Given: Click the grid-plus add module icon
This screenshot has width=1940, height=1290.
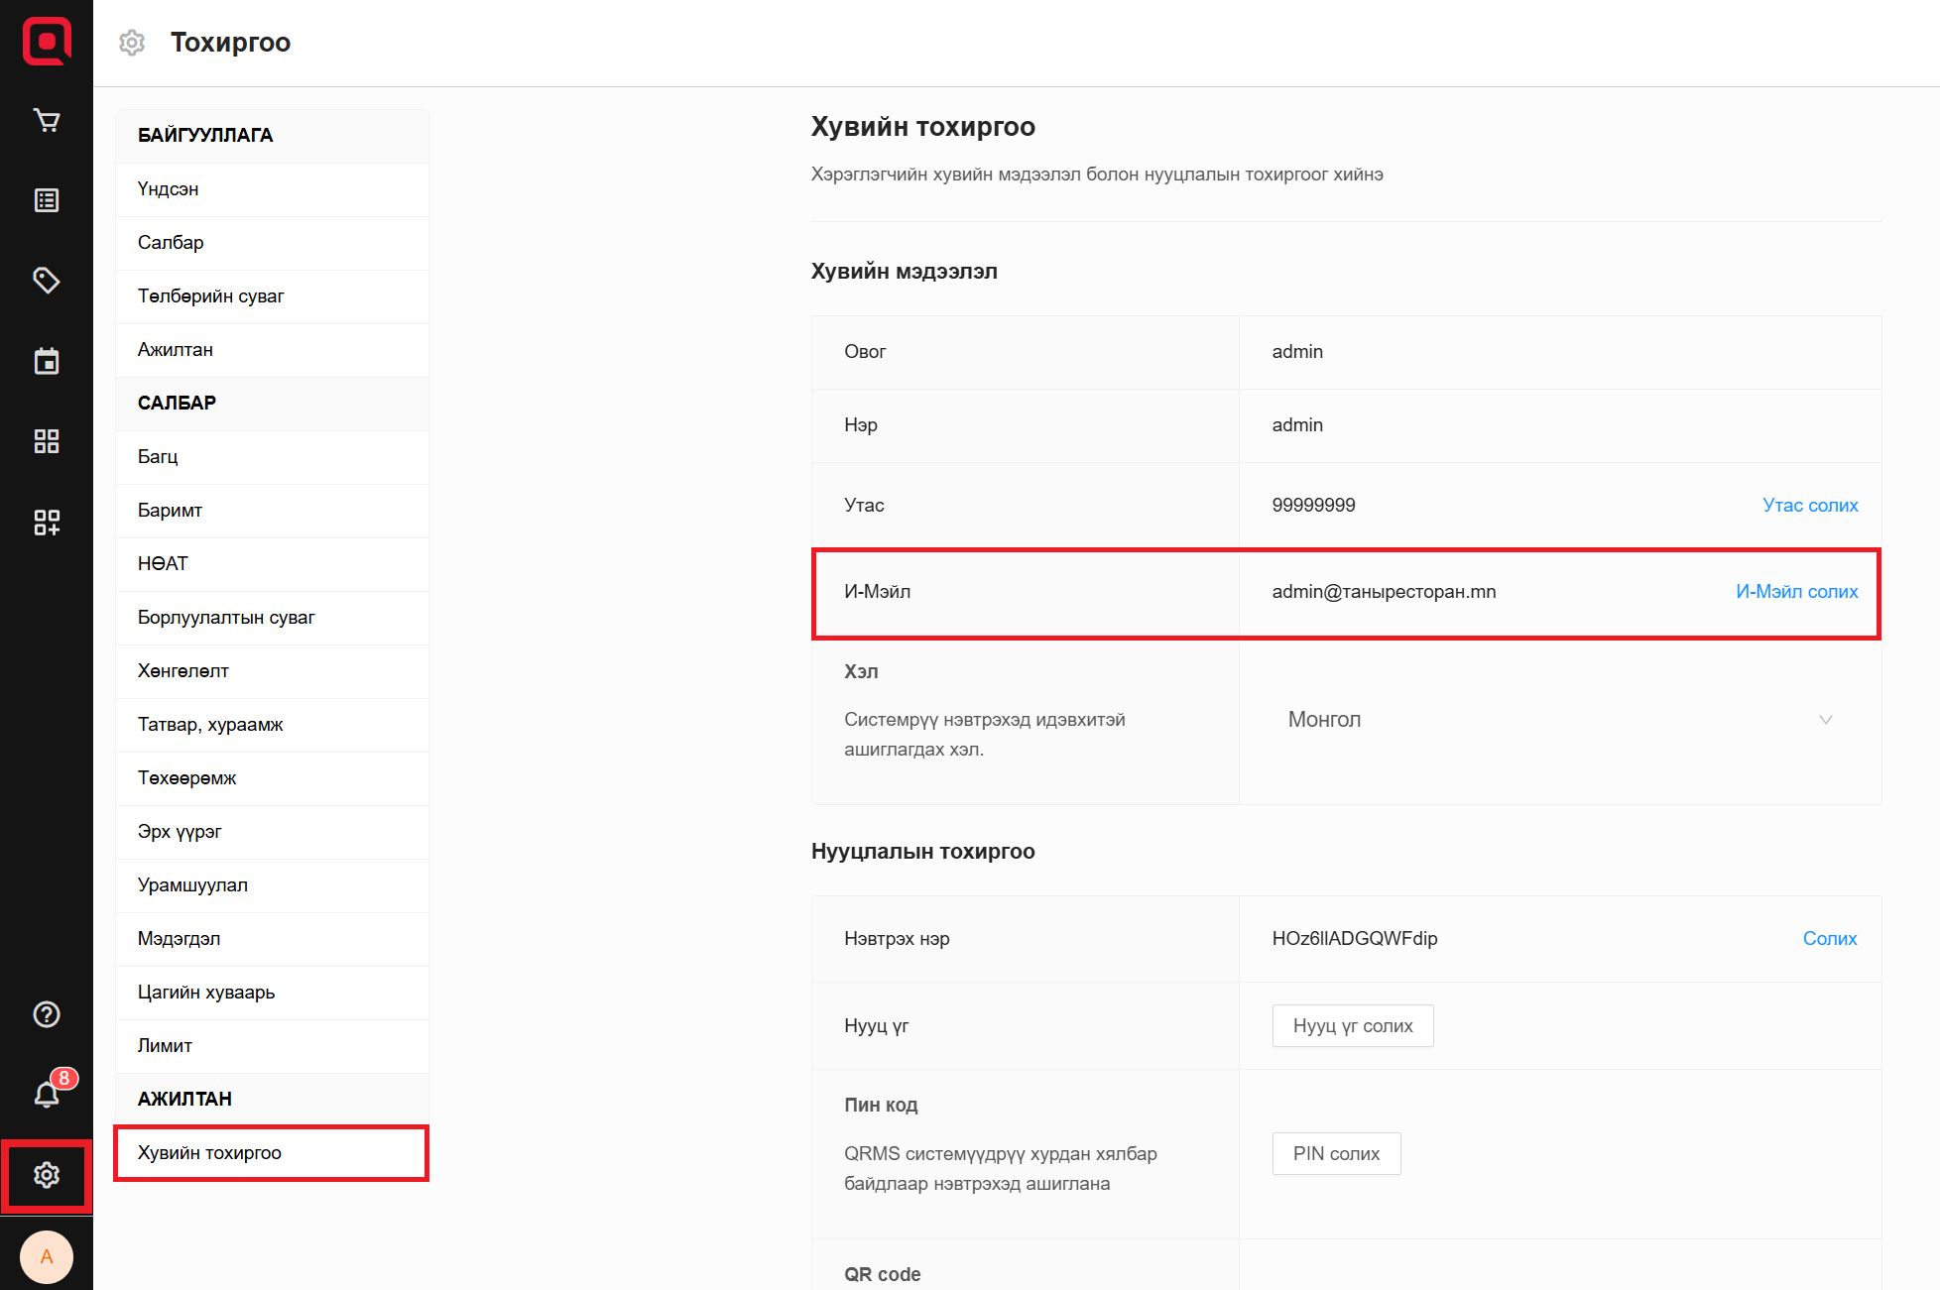Looking at the screenshot, I should click(x=47, y=522).
